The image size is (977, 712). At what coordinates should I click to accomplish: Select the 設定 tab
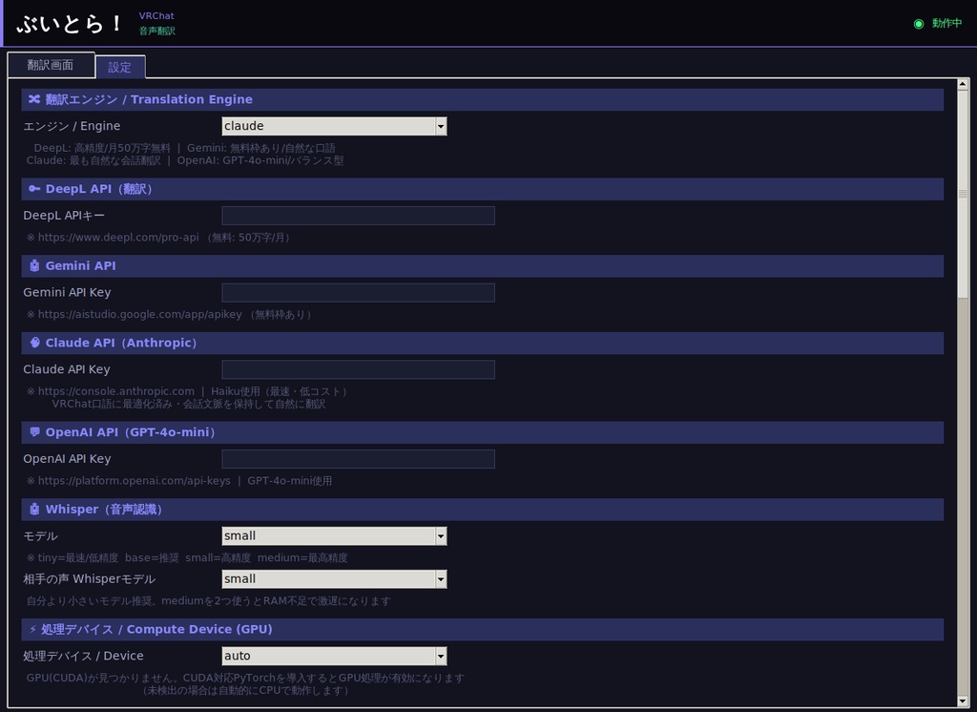coord(119,67)
